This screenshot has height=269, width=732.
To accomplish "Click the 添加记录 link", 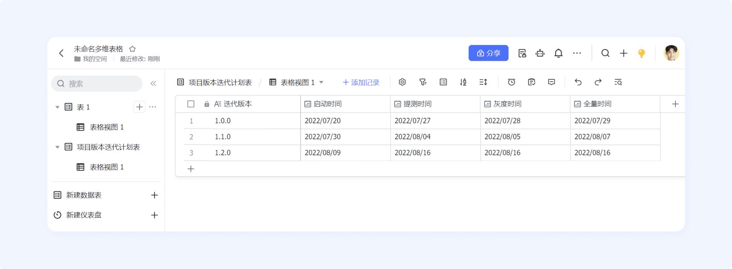I will pyautogui.click(x=361, y=83).
